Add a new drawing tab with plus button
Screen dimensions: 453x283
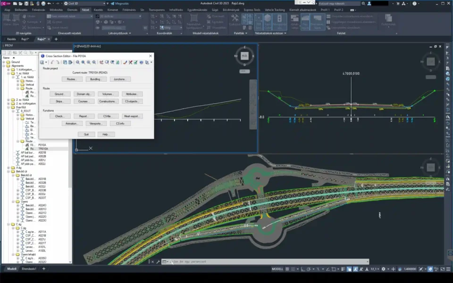click(x=56, y=39)
